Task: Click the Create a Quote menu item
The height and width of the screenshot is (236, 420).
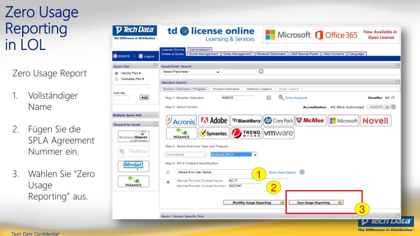Action: click(x=172, y=54)
